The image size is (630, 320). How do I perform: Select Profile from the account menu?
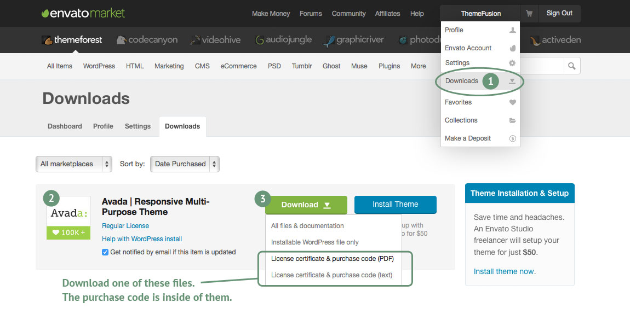[480, 30]
